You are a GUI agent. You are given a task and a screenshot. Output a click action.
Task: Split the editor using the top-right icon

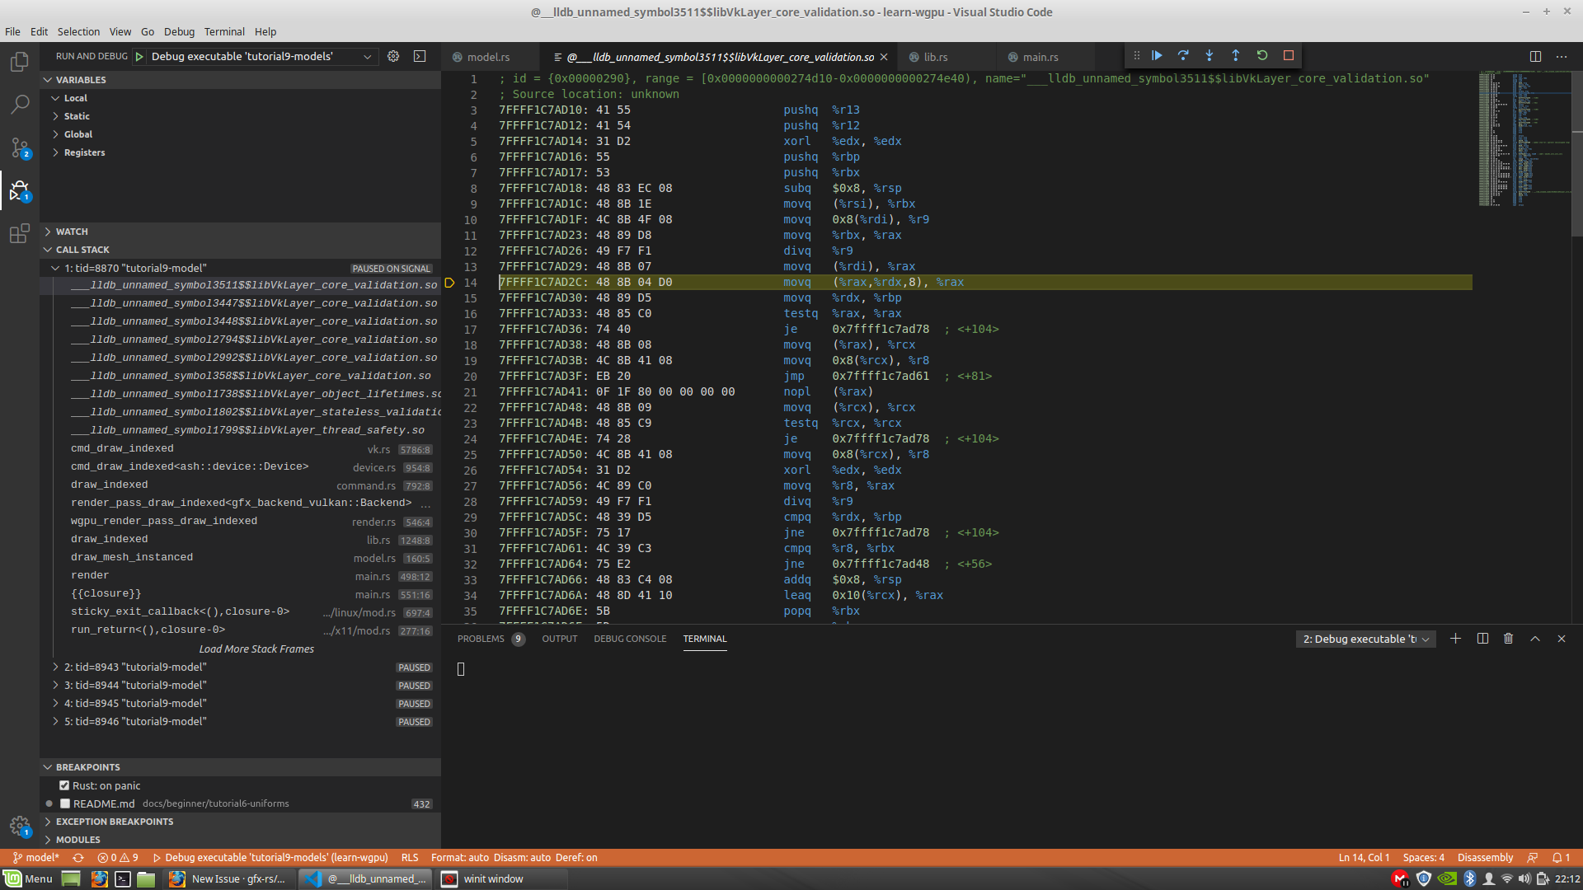pyautogui.click(x=1535, y=56)
